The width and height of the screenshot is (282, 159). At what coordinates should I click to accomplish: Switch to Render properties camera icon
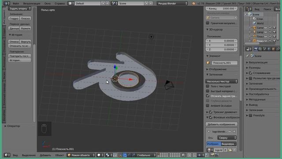(256, 49)
